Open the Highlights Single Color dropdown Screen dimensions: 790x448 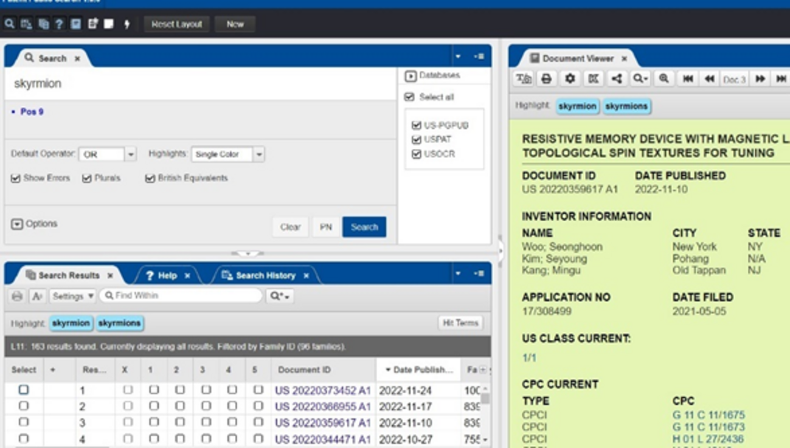click(x=258, y=154)
